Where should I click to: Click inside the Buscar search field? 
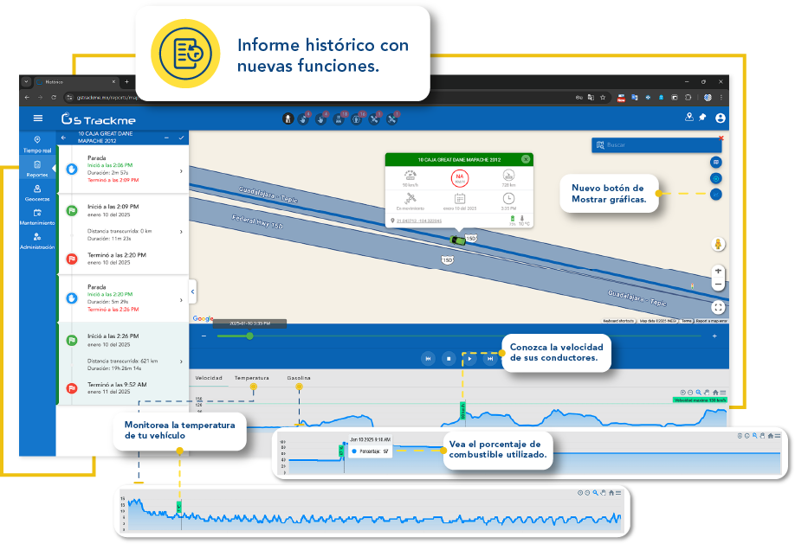coord(658,144)
